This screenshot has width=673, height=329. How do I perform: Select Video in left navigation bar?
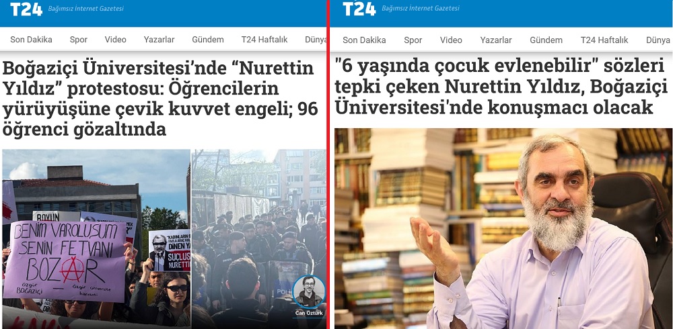pos(116,40)
